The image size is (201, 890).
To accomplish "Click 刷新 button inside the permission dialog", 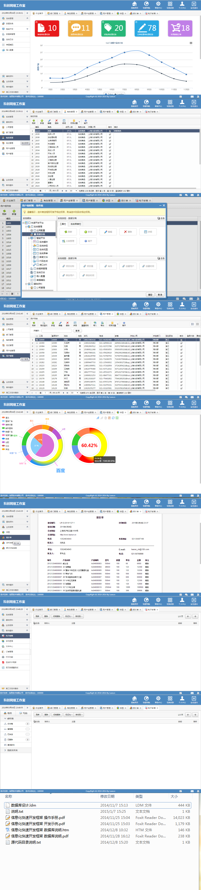I will 68,232.
